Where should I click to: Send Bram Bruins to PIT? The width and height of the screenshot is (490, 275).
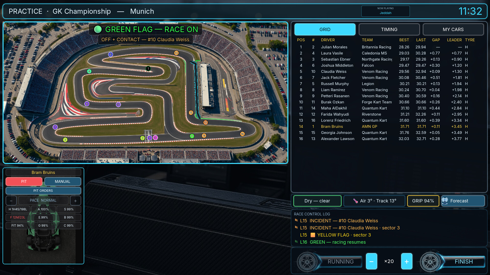24,182
